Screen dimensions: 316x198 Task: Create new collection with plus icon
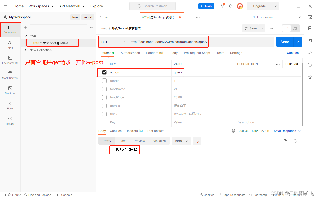[x=25, y=27]
